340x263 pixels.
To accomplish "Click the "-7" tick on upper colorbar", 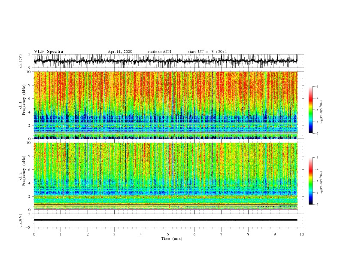I will [317, 133].
